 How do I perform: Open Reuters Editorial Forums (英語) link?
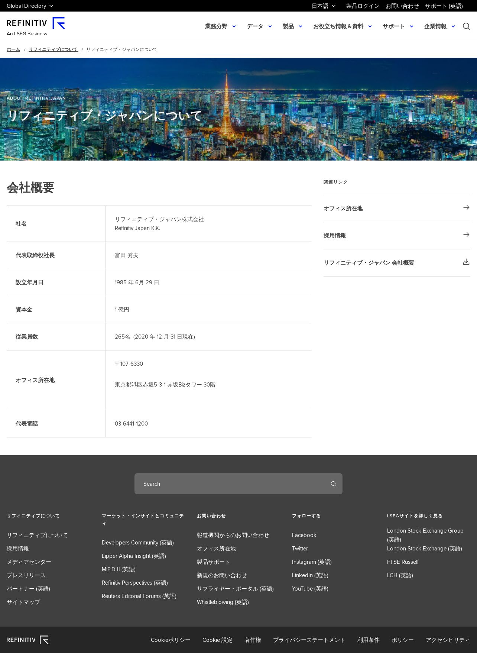tap(139, 596)
